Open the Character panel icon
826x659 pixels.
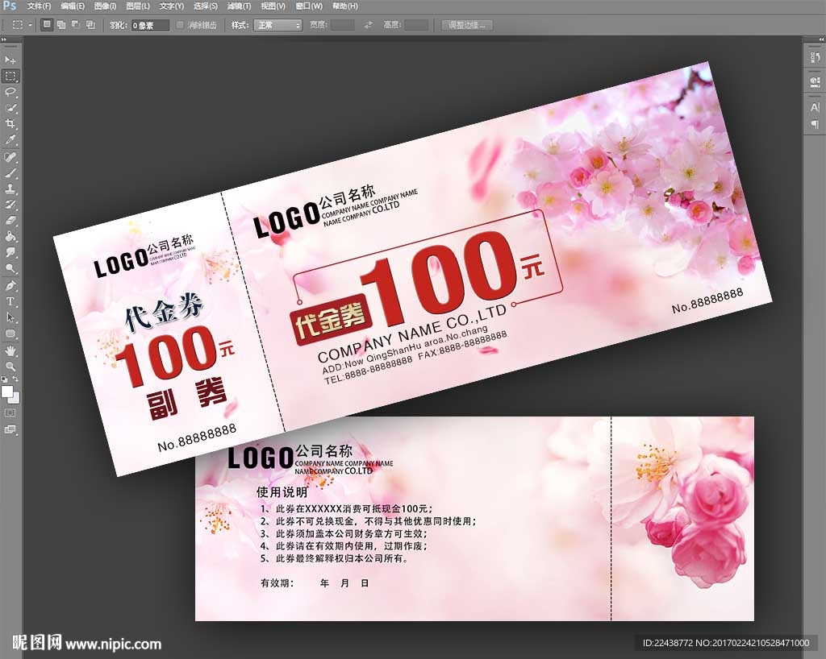click(815, 107)
